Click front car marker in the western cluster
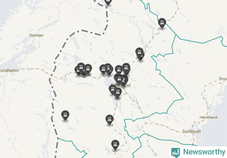227x158 pixels. [81, 68]
